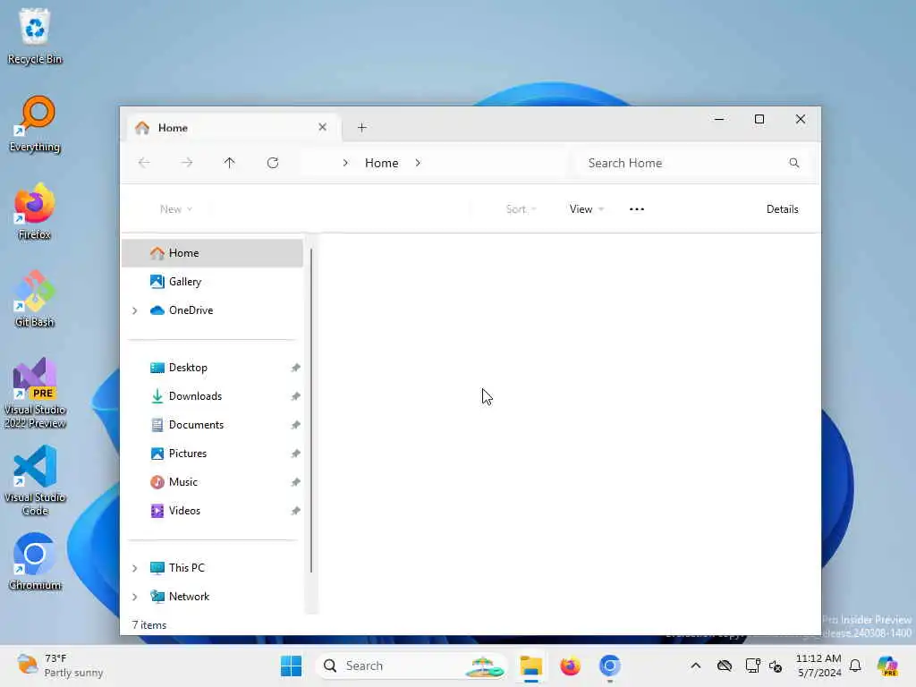916x687 pixels.
Task: Click the search magnifier in Search Home
Action: point(794,163)
